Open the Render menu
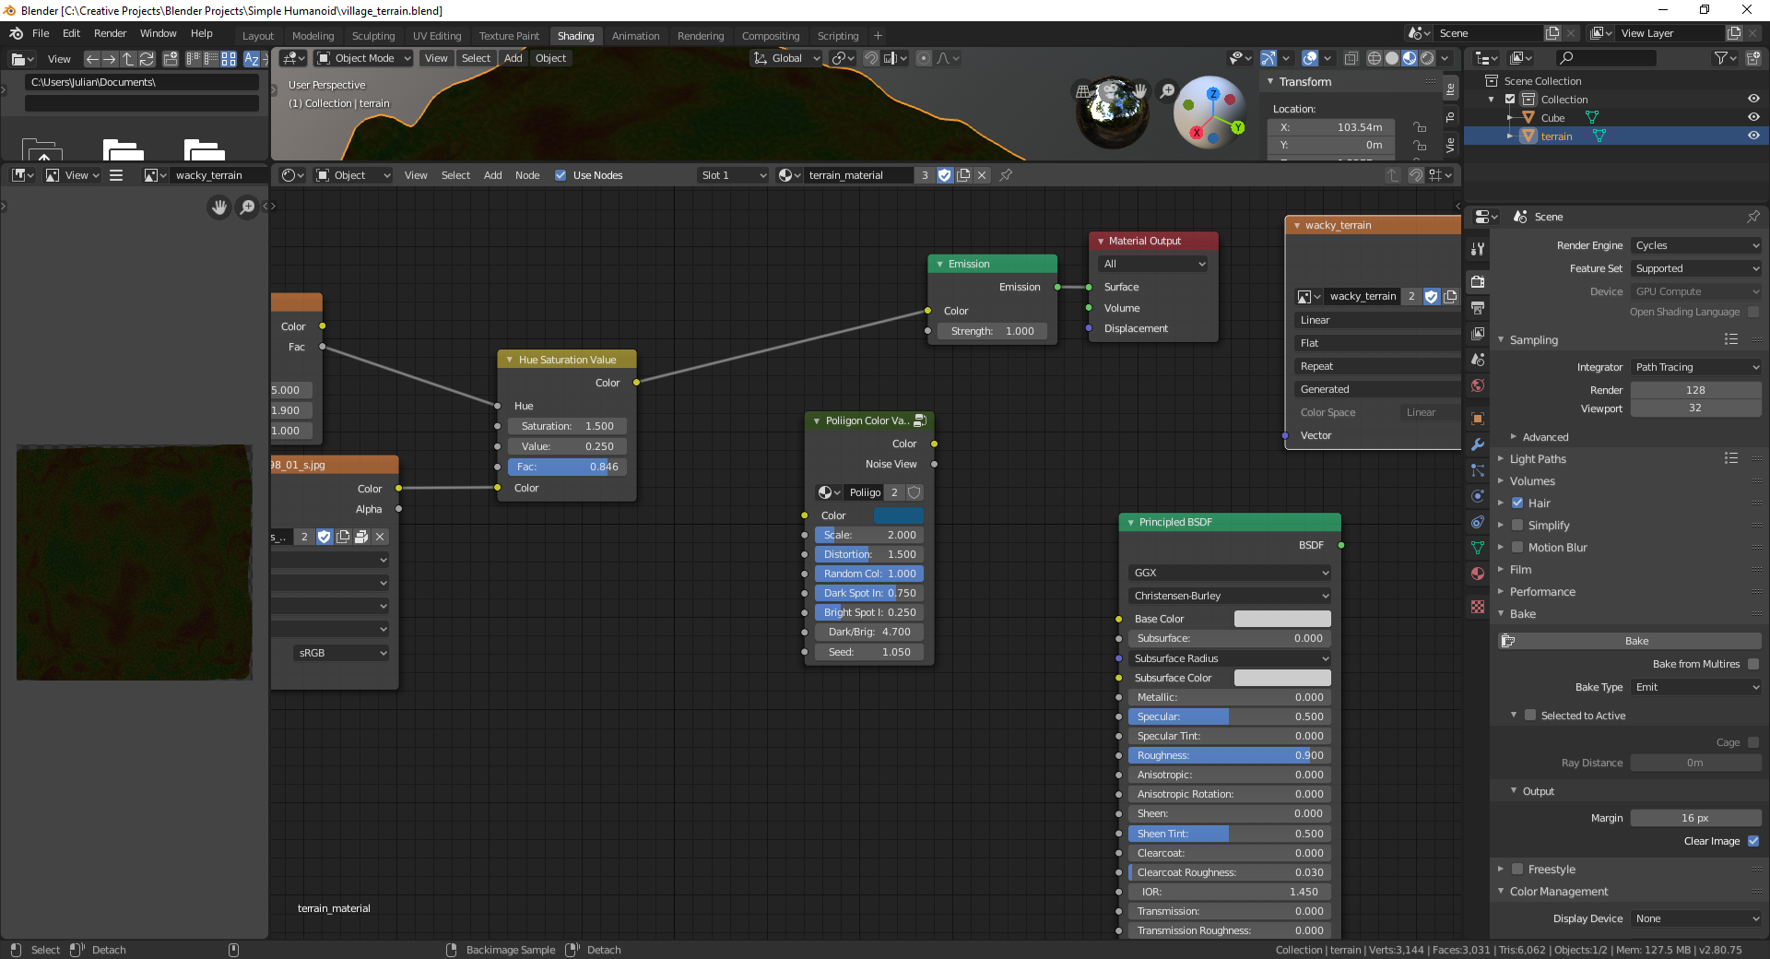This screenshot has height=959, width=1770. (x=110, y=33)
